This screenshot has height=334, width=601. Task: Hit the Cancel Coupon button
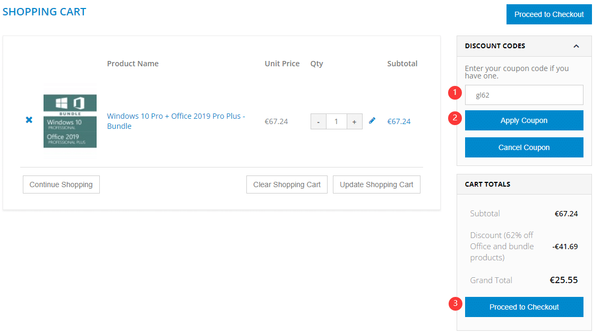[524, 147]
